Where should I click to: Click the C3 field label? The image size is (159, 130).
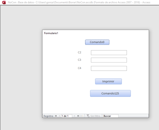[x=79, y=60]
